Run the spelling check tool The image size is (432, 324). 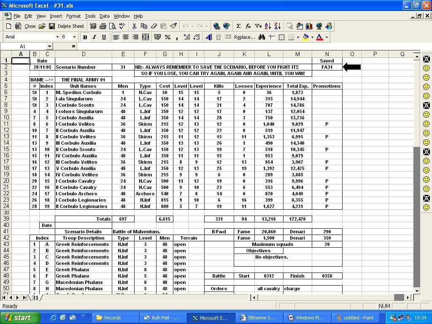pos(122,26)
